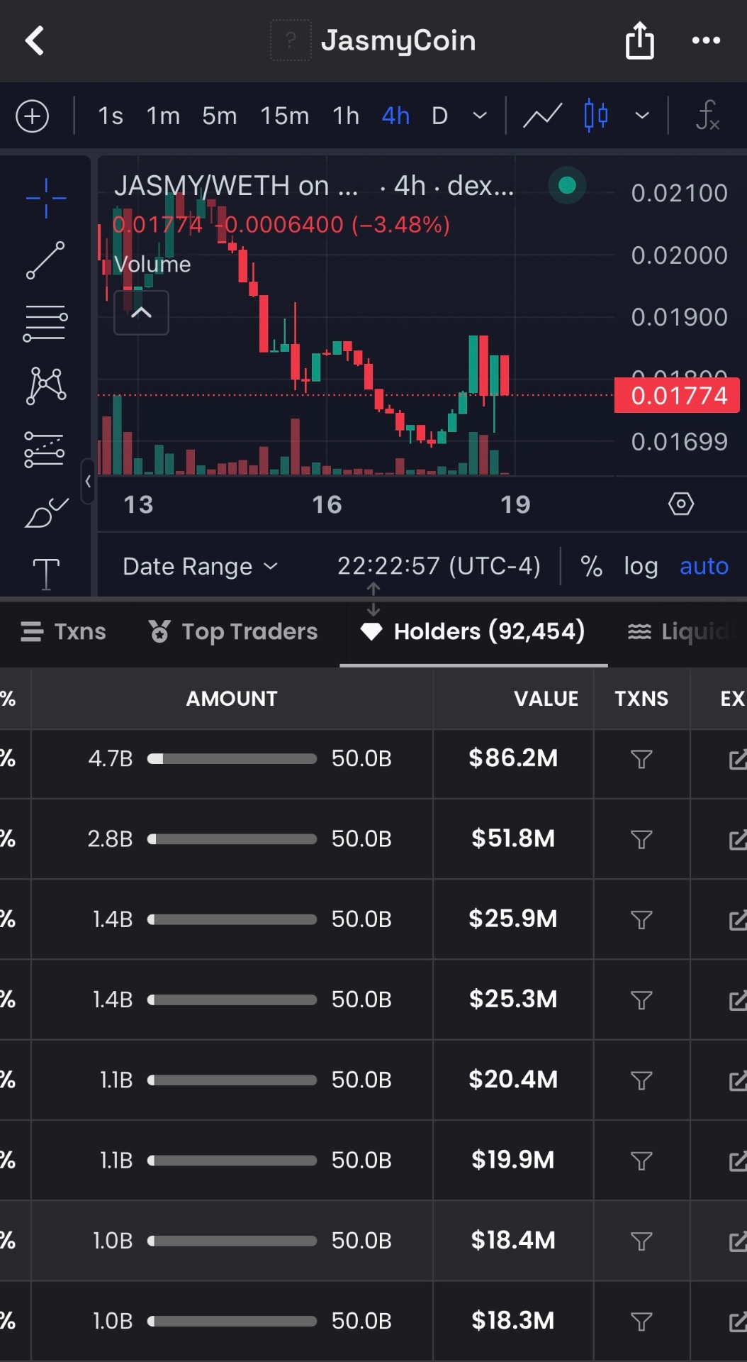Open the indicators fx icon
This screenshot has height=1362, width=747.
click(707, 116)
